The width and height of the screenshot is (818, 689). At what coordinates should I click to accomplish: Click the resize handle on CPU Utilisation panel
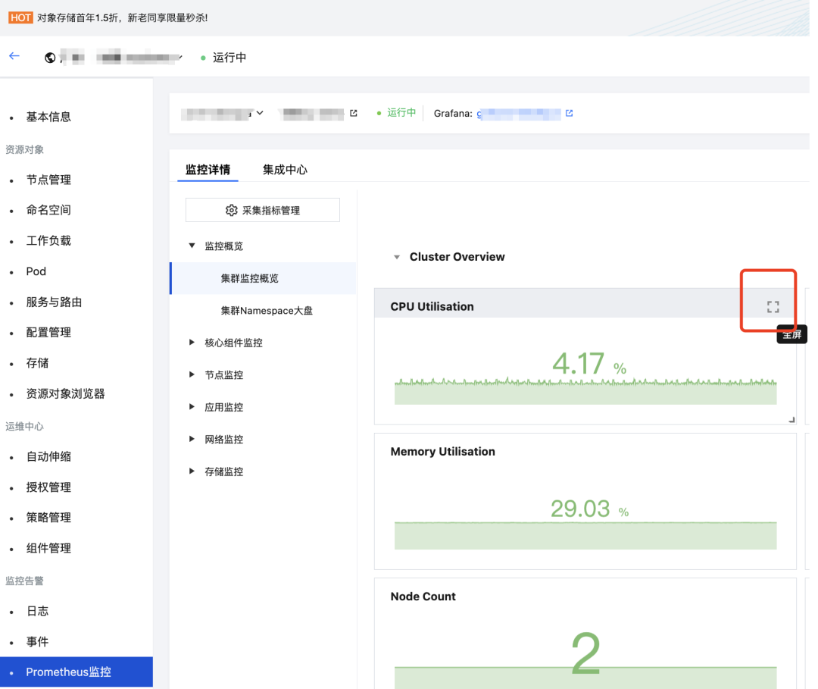(792, 420)
